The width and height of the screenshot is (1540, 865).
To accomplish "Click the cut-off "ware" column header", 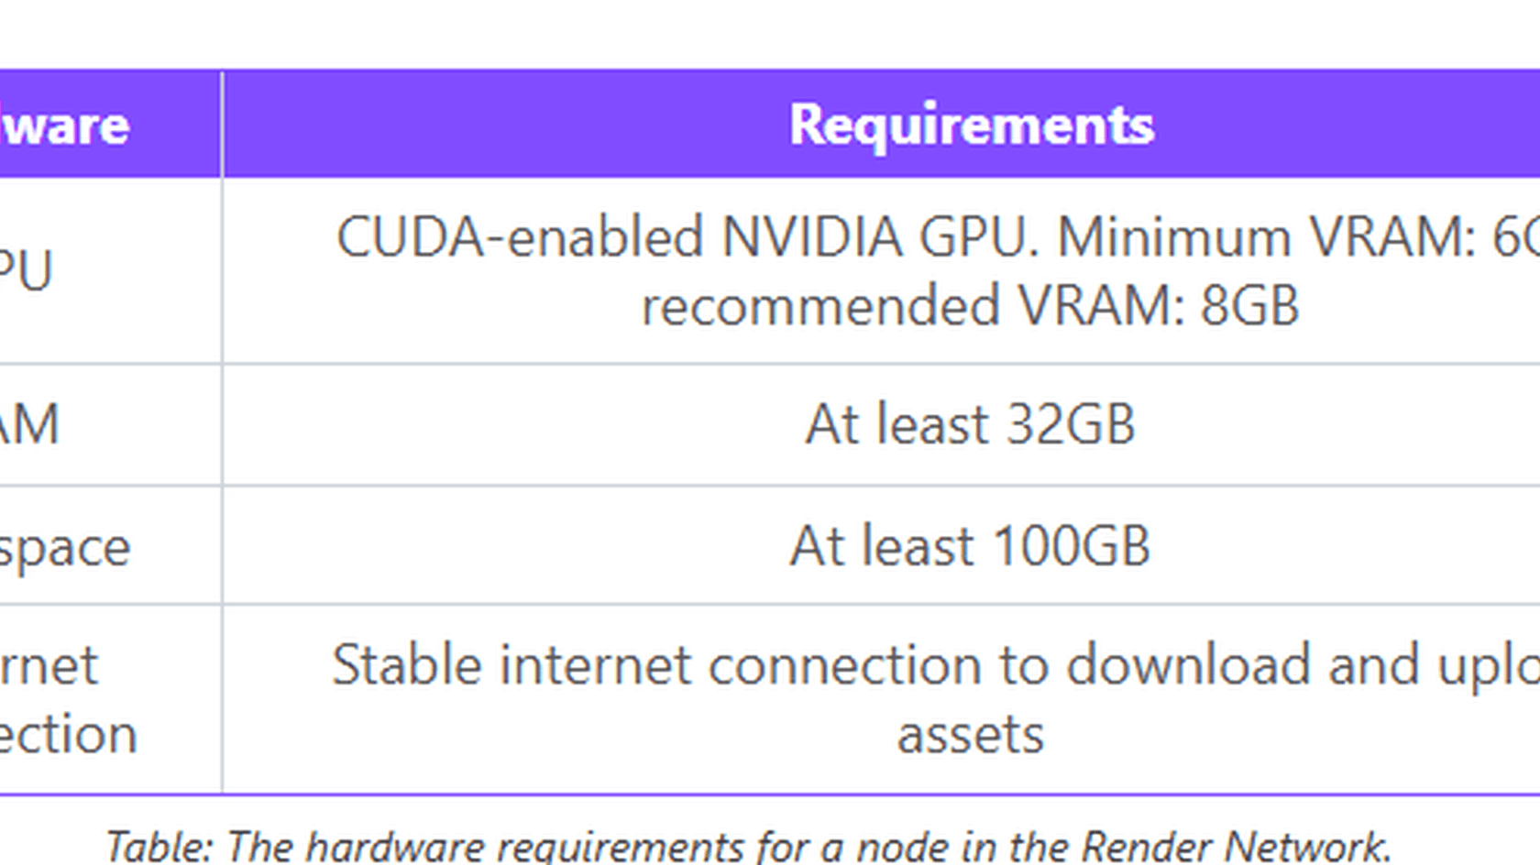I will (x=64, y=125).
